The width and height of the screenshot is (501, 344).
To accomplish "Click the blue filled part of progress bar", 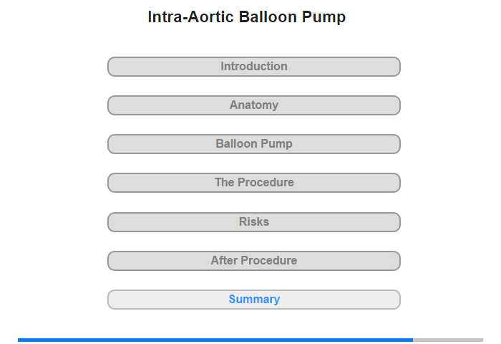I will coord(215,340).
